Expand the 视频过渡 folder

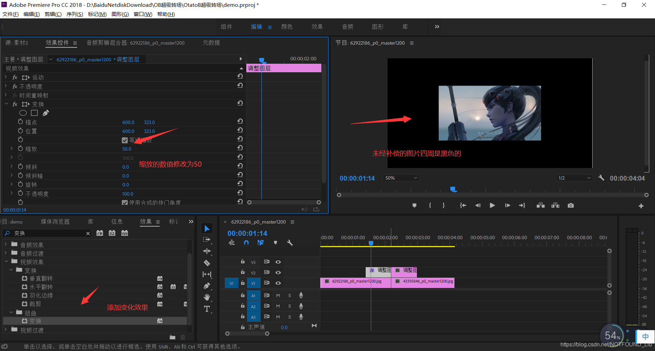6,330
